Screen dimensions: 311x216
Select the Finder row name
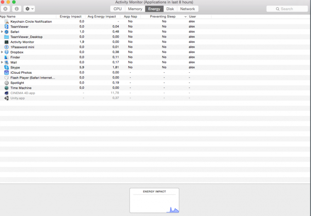pyautogui.click(x=15, y=57)
